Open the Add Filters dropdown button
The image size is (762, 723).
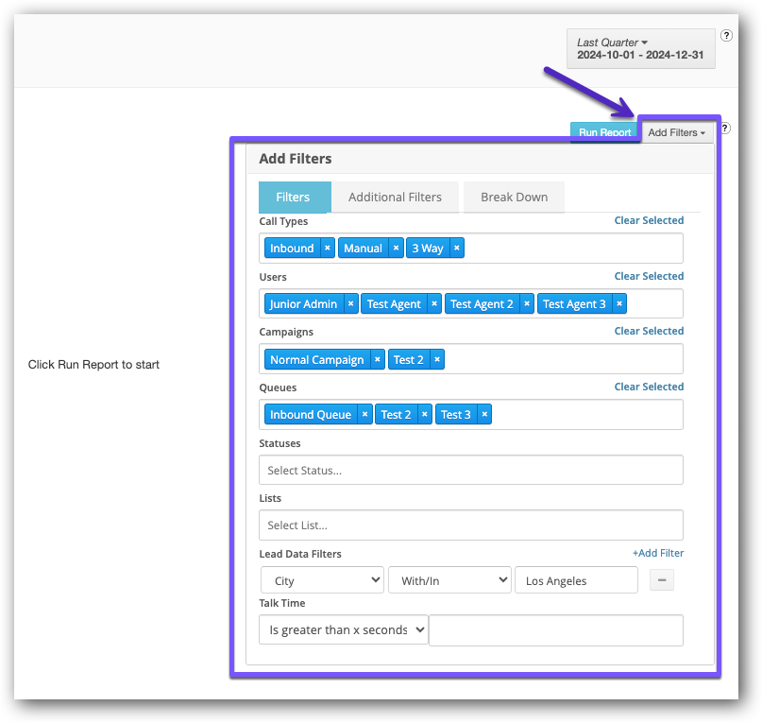pos(676,132)
